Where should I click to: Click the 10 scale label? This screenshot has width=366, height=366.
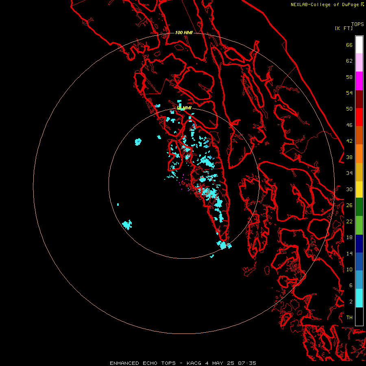[349, 269]
